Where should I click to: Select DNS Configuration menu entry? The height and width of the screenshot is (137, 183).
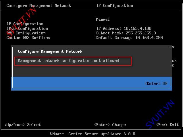pyautogui.click(x=26, y=33)
